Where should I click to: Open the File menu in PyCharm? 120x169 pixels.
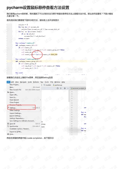[x=8, y=82]
